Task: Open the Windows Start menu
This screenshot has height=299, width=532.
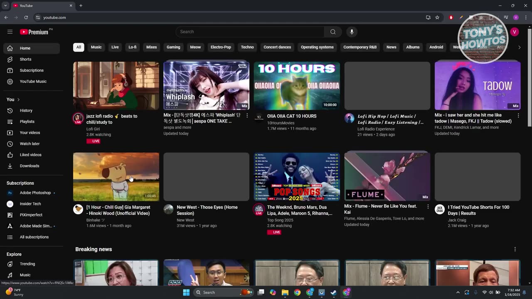Action: [186, 292]
